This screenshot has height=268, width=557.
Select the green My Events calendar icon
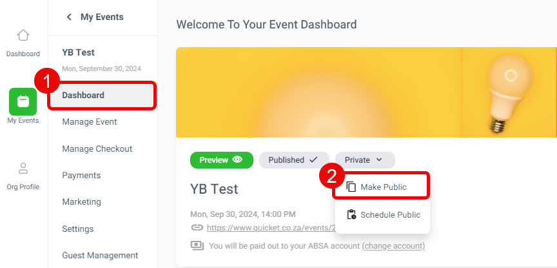(x=23, y=101)
